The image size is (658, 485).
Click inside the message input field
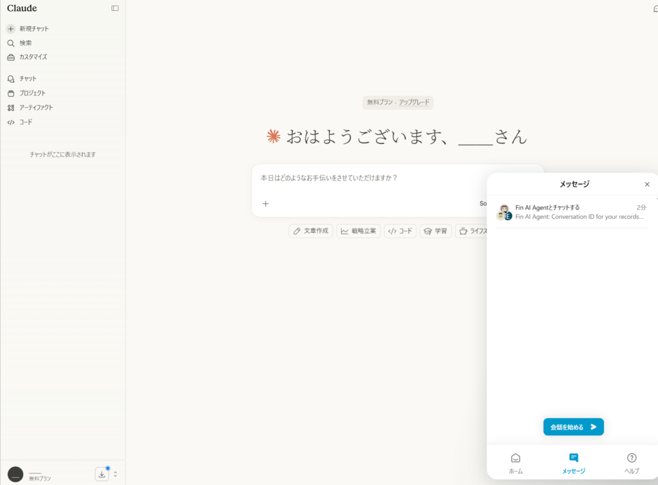point(360,178)
